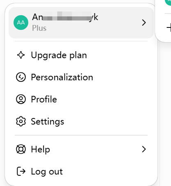
Task: Expand the Help submenu arrow
Action: point(144,149)
